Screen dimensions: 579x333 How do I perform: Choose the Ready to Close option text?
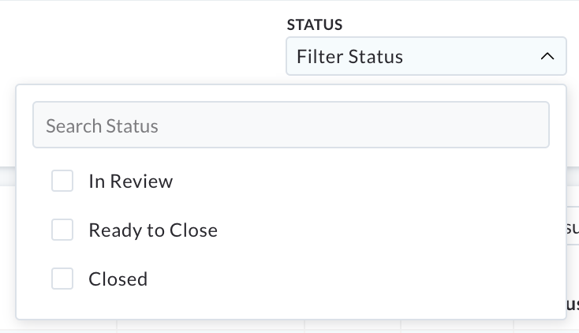153,230
